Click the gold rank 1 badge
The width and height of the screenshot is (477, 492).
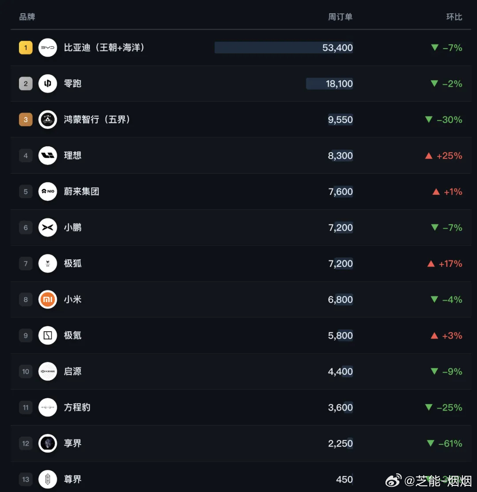(26, 48)
